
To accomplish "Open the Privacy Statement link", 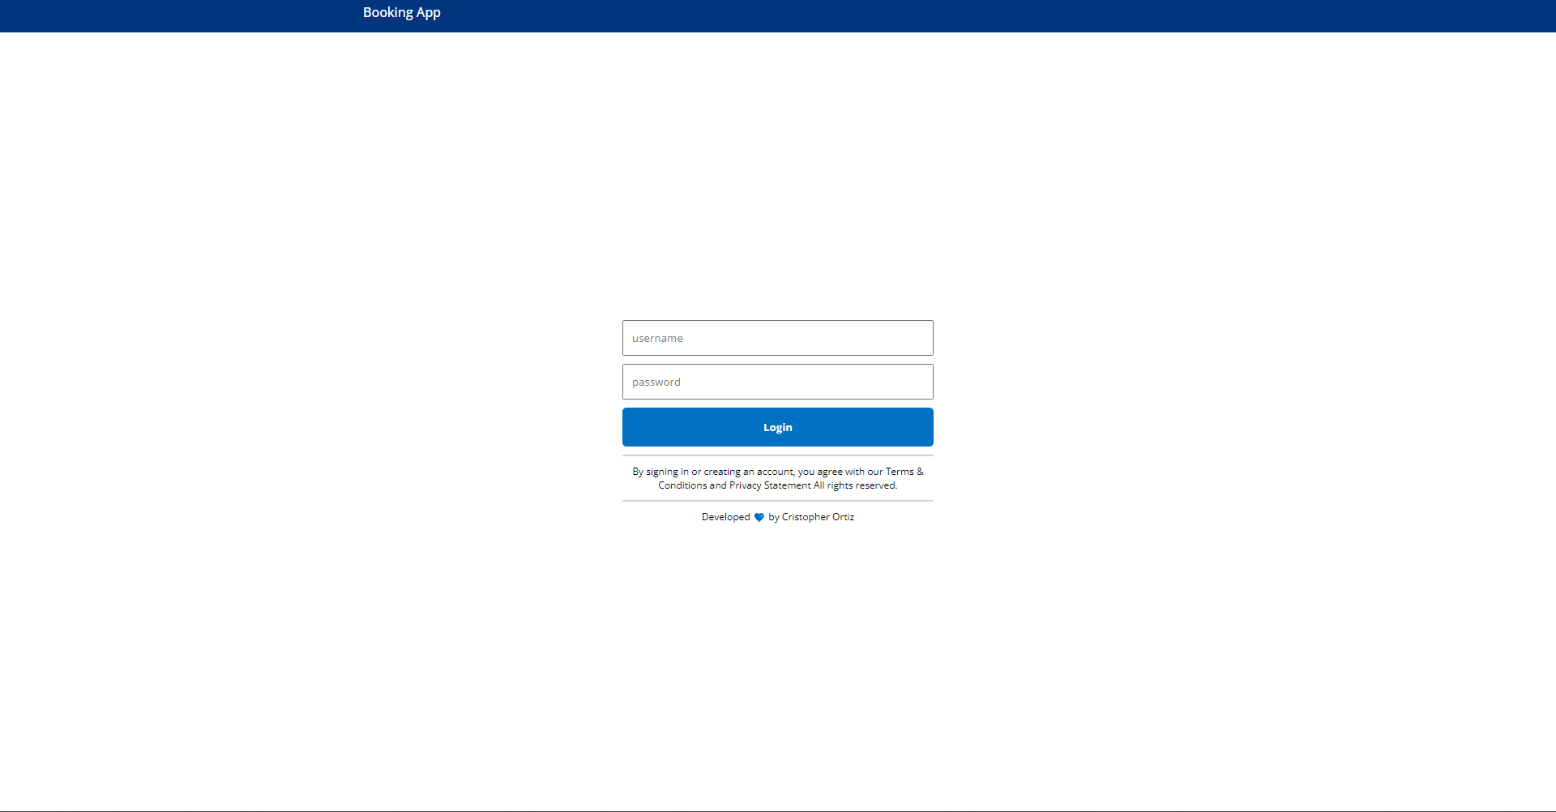I will pyautogui.click(x=768, y=485).
